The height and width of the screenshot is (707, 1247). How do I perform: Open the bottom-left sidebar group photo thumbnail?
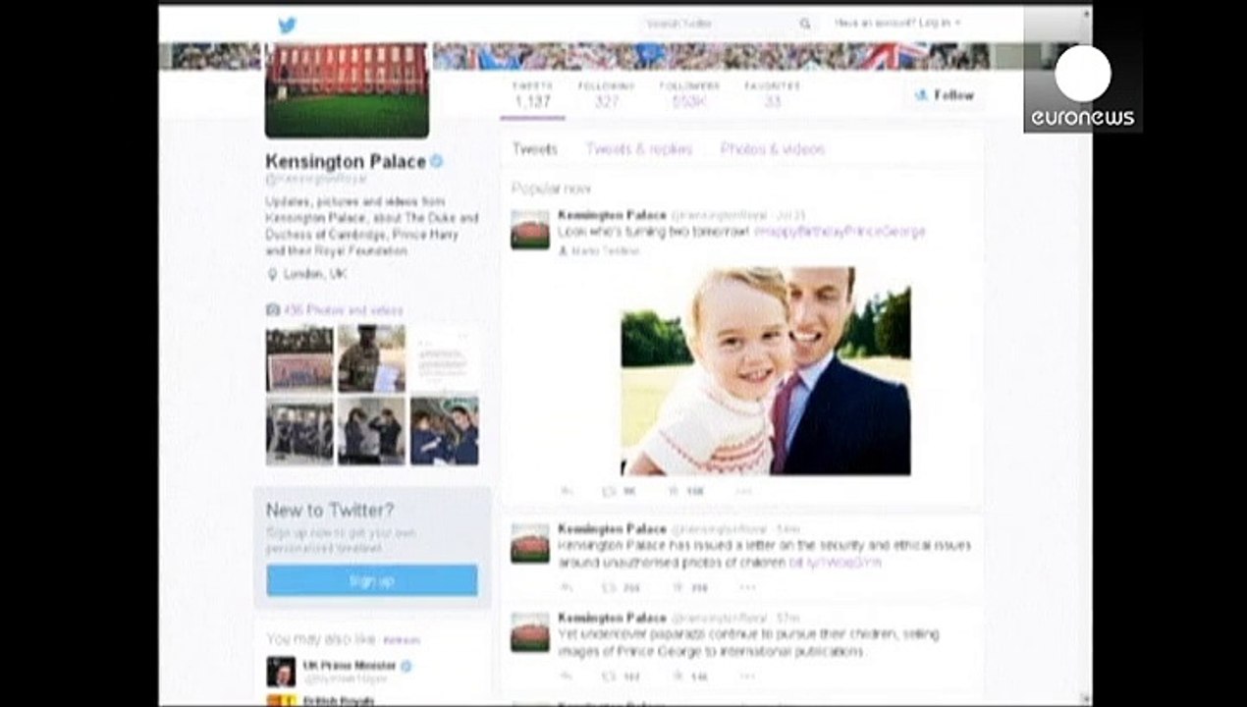[299, 431]
